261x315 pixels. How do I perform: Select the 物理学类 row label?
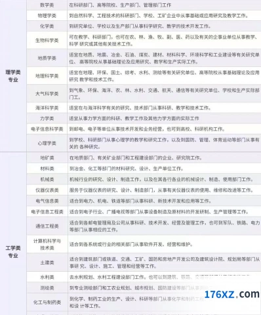tap(47, 16)
